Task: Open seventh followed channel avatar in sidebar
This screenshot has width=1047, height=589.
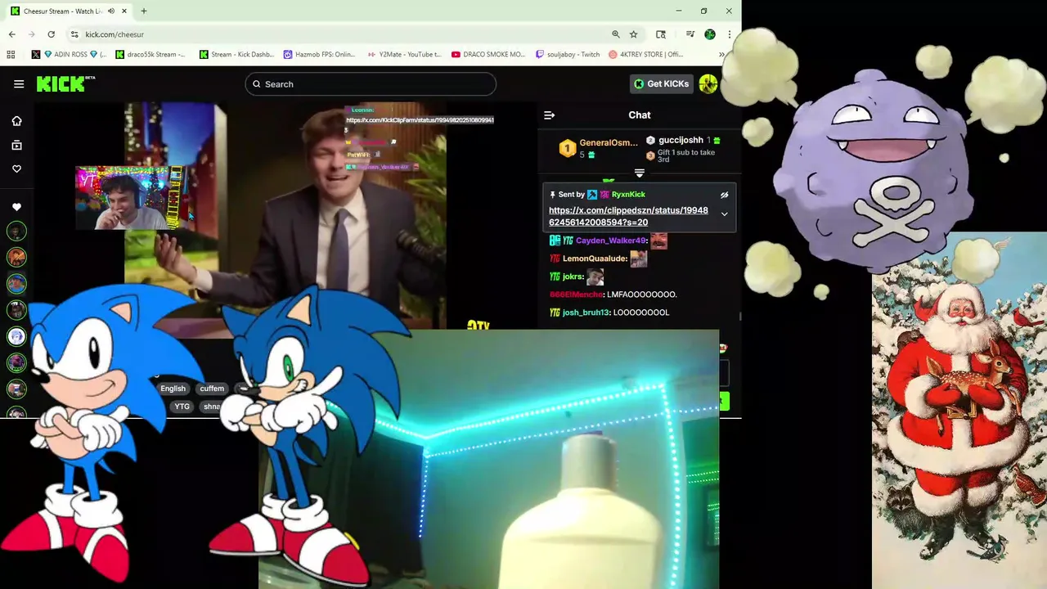Action: pos(16,389)
